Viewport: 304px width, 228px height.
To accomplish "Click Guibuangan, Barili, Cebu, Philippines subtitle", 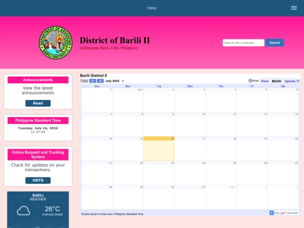I will click(x=109, y=48).
